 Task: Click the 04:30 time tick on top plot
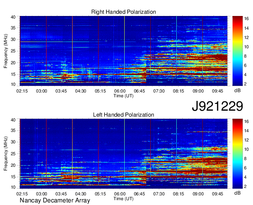[x=80, y=91]
